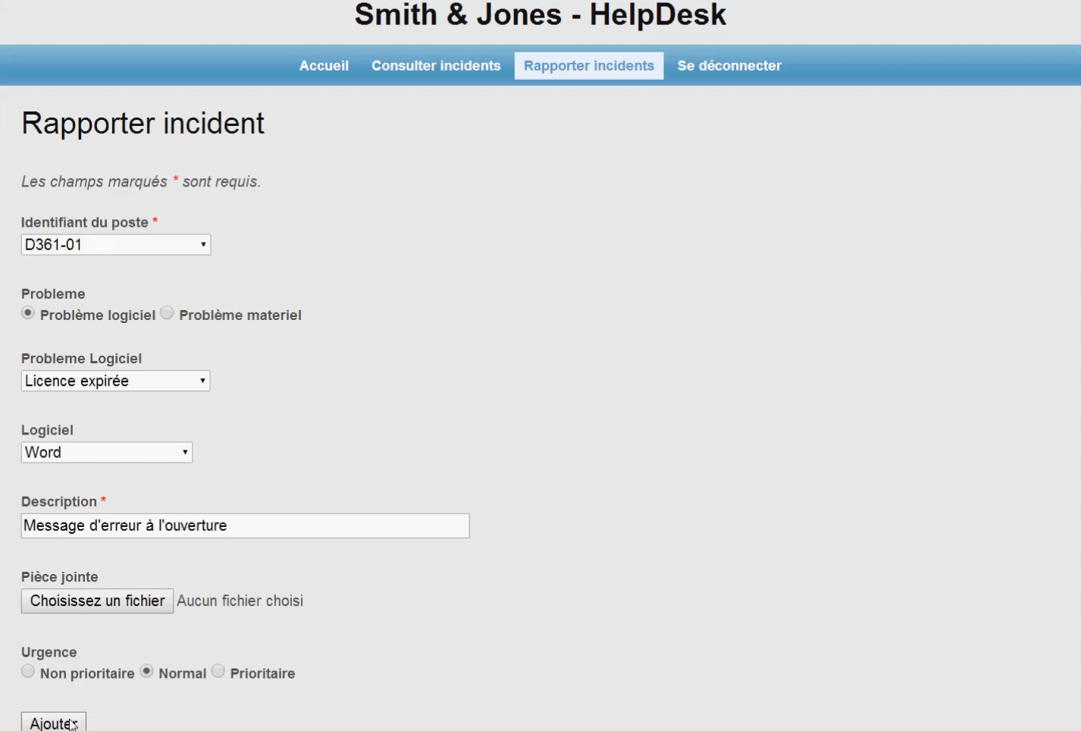The width and height of the screenshot is (1081, 731).
Task: Click the Aucun fichier choisi text
Action: tap(240, 601)
